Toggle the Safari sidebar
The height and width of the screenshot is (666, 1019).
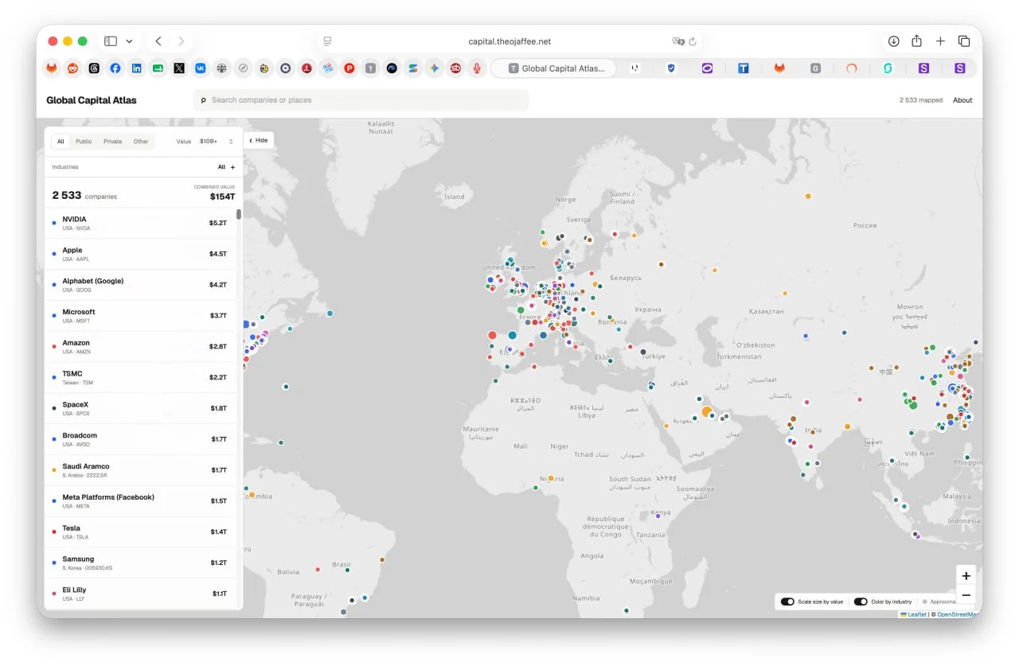pos(111,41)
